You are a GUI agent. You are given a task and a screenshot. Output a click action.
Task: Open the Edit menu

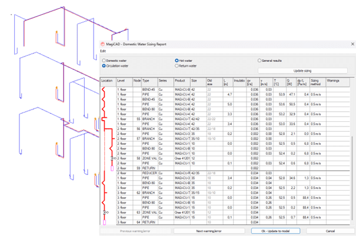click(x=103, y=51)
